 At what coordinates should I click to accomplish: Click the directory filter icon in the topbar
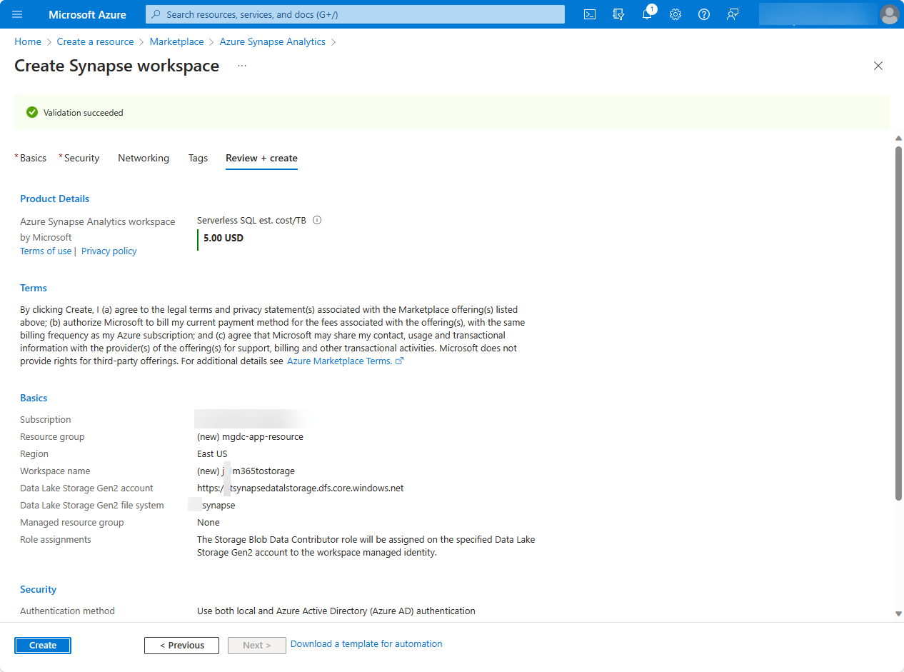pyautogui.click(x=618, y=14)
